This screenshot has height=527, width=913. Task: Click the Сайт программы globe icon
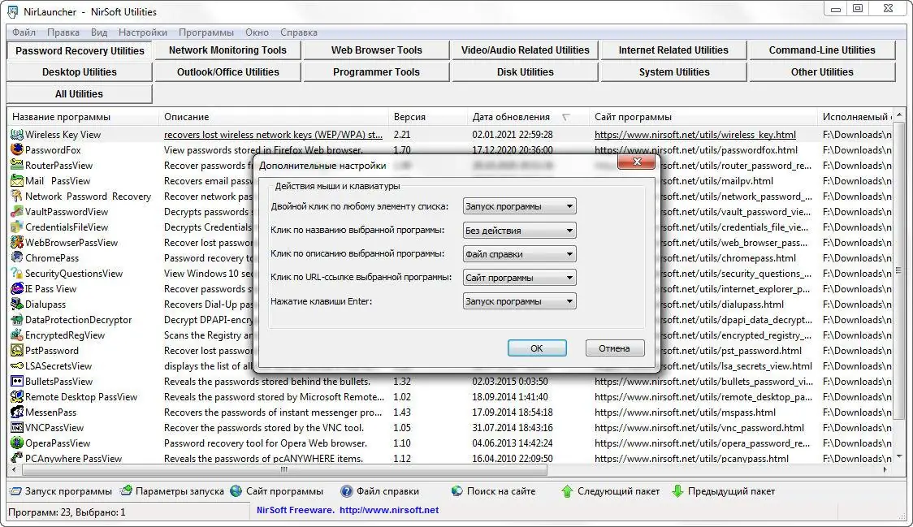(235, 490)
